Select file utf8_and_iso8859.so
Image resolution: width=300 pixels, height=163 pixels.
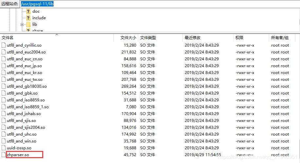pyautogui.click(x=26, y=100)
